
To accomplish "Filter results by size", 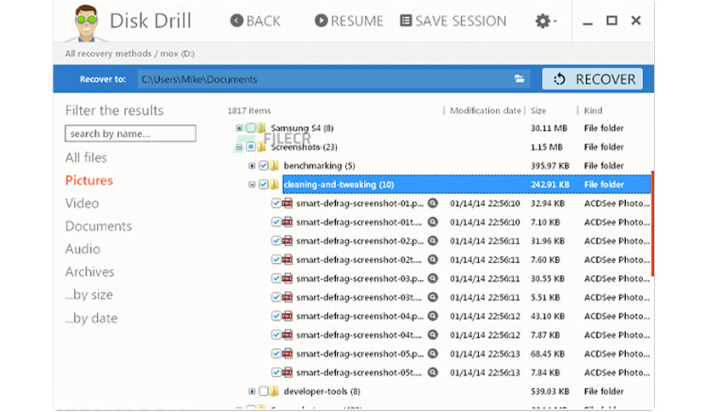I will [88, 295].
